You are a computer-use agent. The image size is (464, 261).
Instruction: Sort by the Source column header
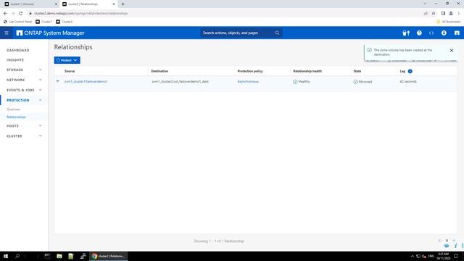70,71
